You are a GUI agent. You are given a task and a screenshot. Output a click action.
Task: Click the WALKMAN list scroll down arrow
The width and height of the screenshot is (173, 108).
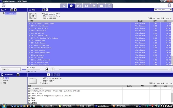pos(172,103)
